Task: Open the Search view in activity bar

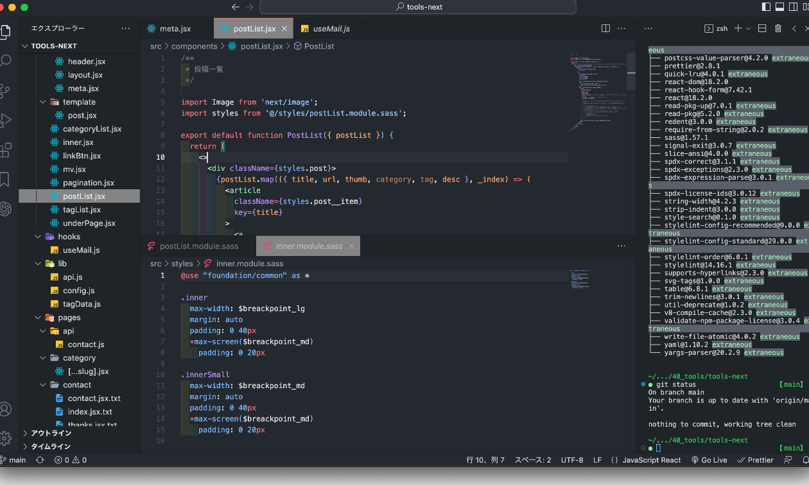Action: 5,61
